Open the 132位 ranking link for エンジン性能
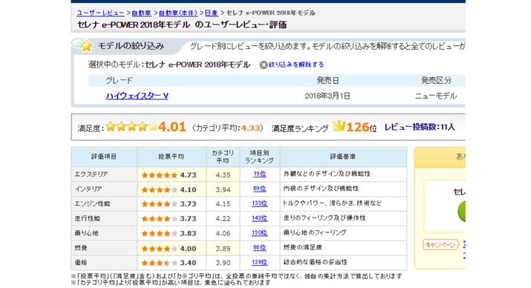 click(260, 203)
